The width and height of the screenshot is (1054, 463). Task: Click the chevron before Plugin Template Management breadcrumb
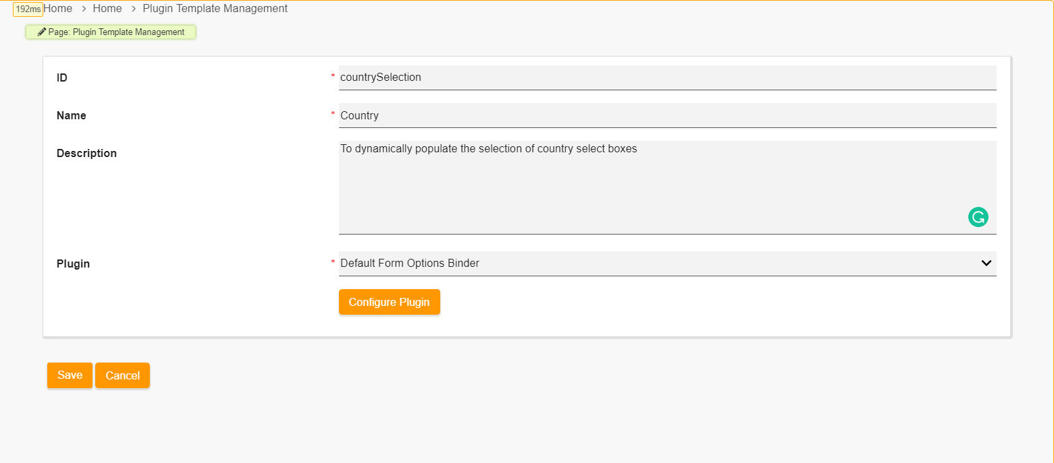pyautogui.click(x=132, y=9)
